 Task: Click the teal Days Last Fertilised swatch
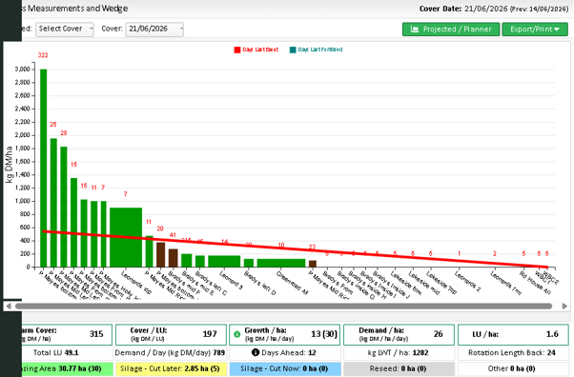point(293,50)
